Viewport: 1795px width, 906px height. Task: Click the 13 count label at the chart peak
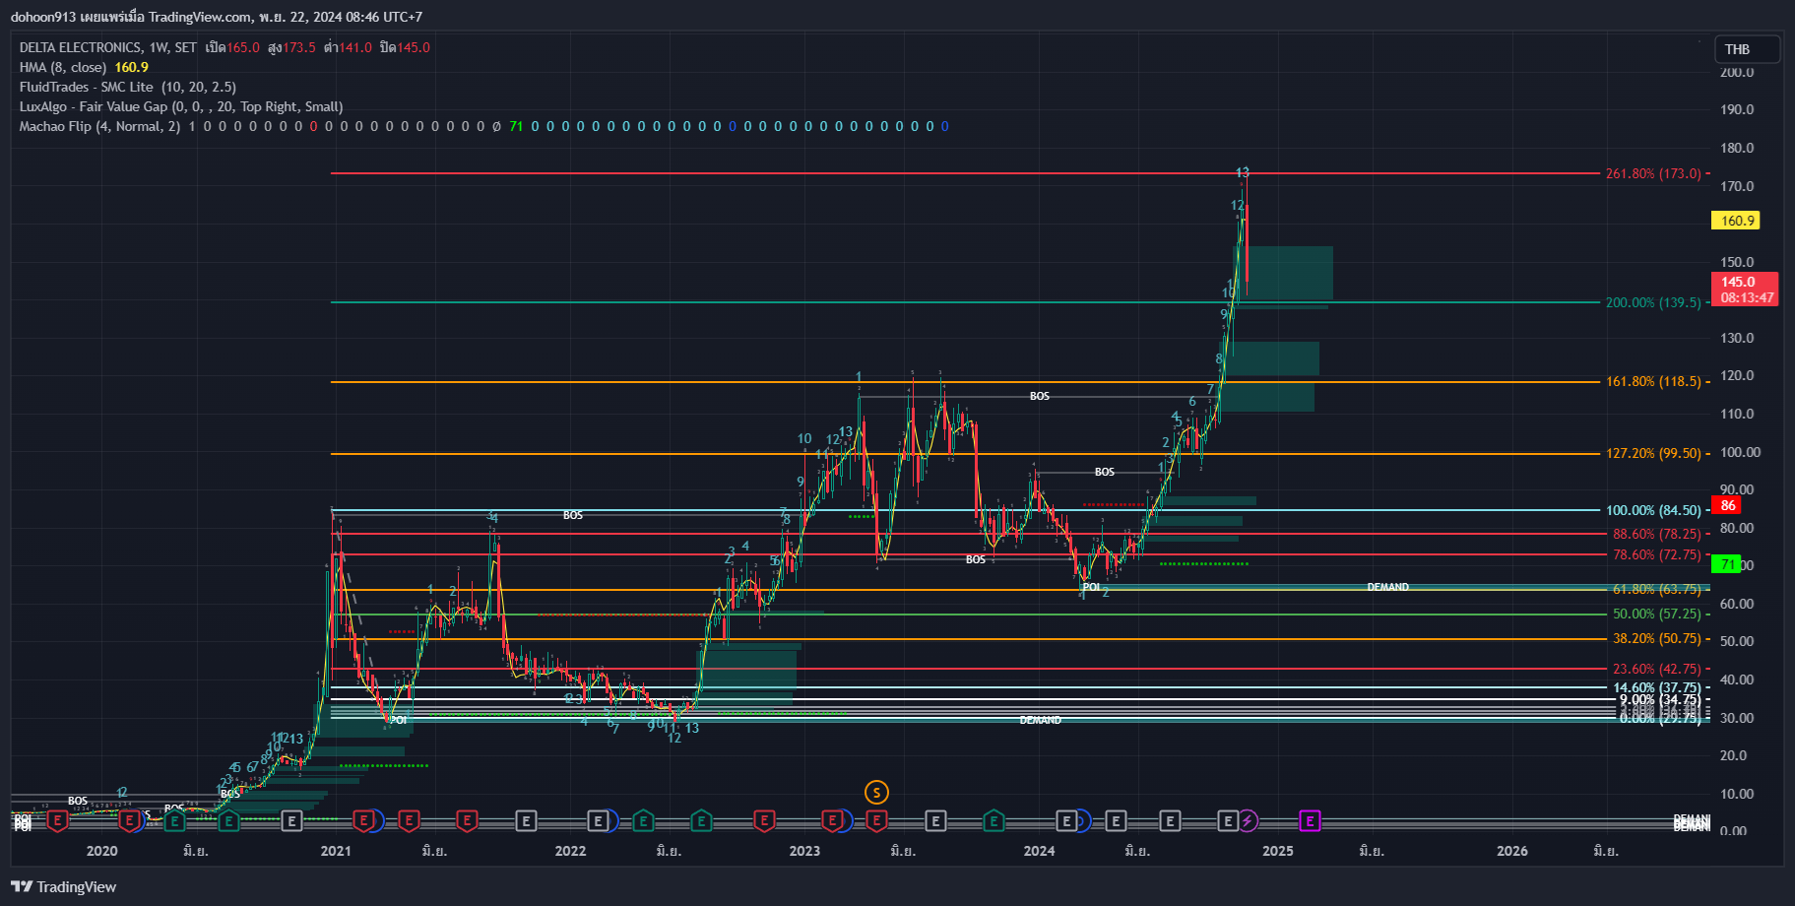click(1243, 172)
